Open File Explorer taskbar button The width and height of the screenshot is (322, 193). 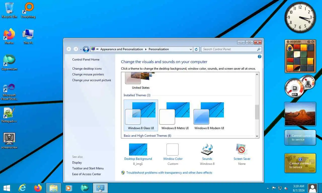click(54, 188)
